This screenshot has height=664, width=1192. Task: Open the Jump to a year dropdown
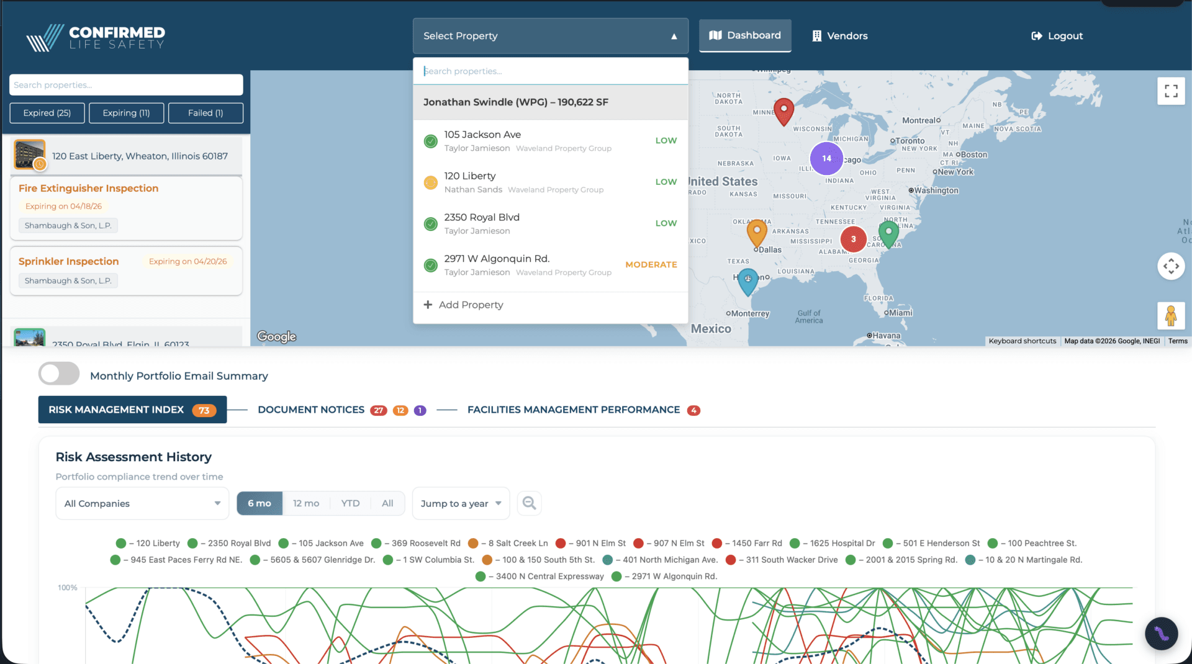(x=460, y=503)
